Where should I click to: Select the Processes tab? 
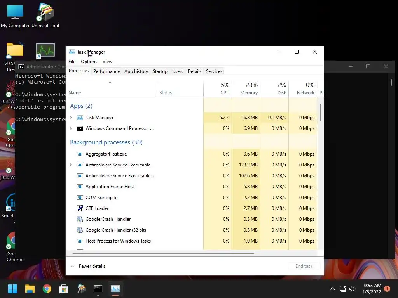tap(79, 71)
